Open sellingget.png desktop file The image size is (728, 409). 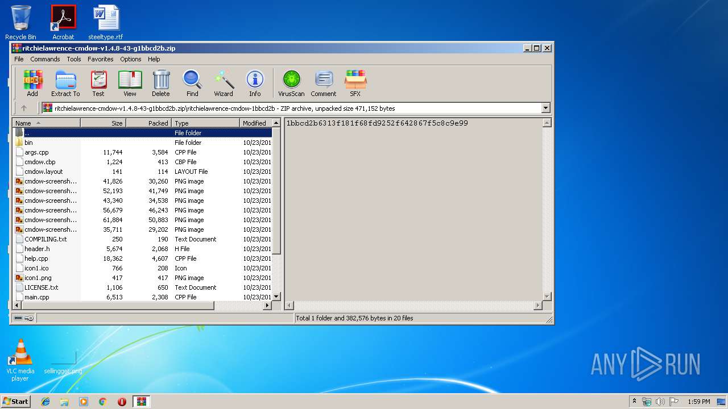pyautogui.click(x=63, y=362)
